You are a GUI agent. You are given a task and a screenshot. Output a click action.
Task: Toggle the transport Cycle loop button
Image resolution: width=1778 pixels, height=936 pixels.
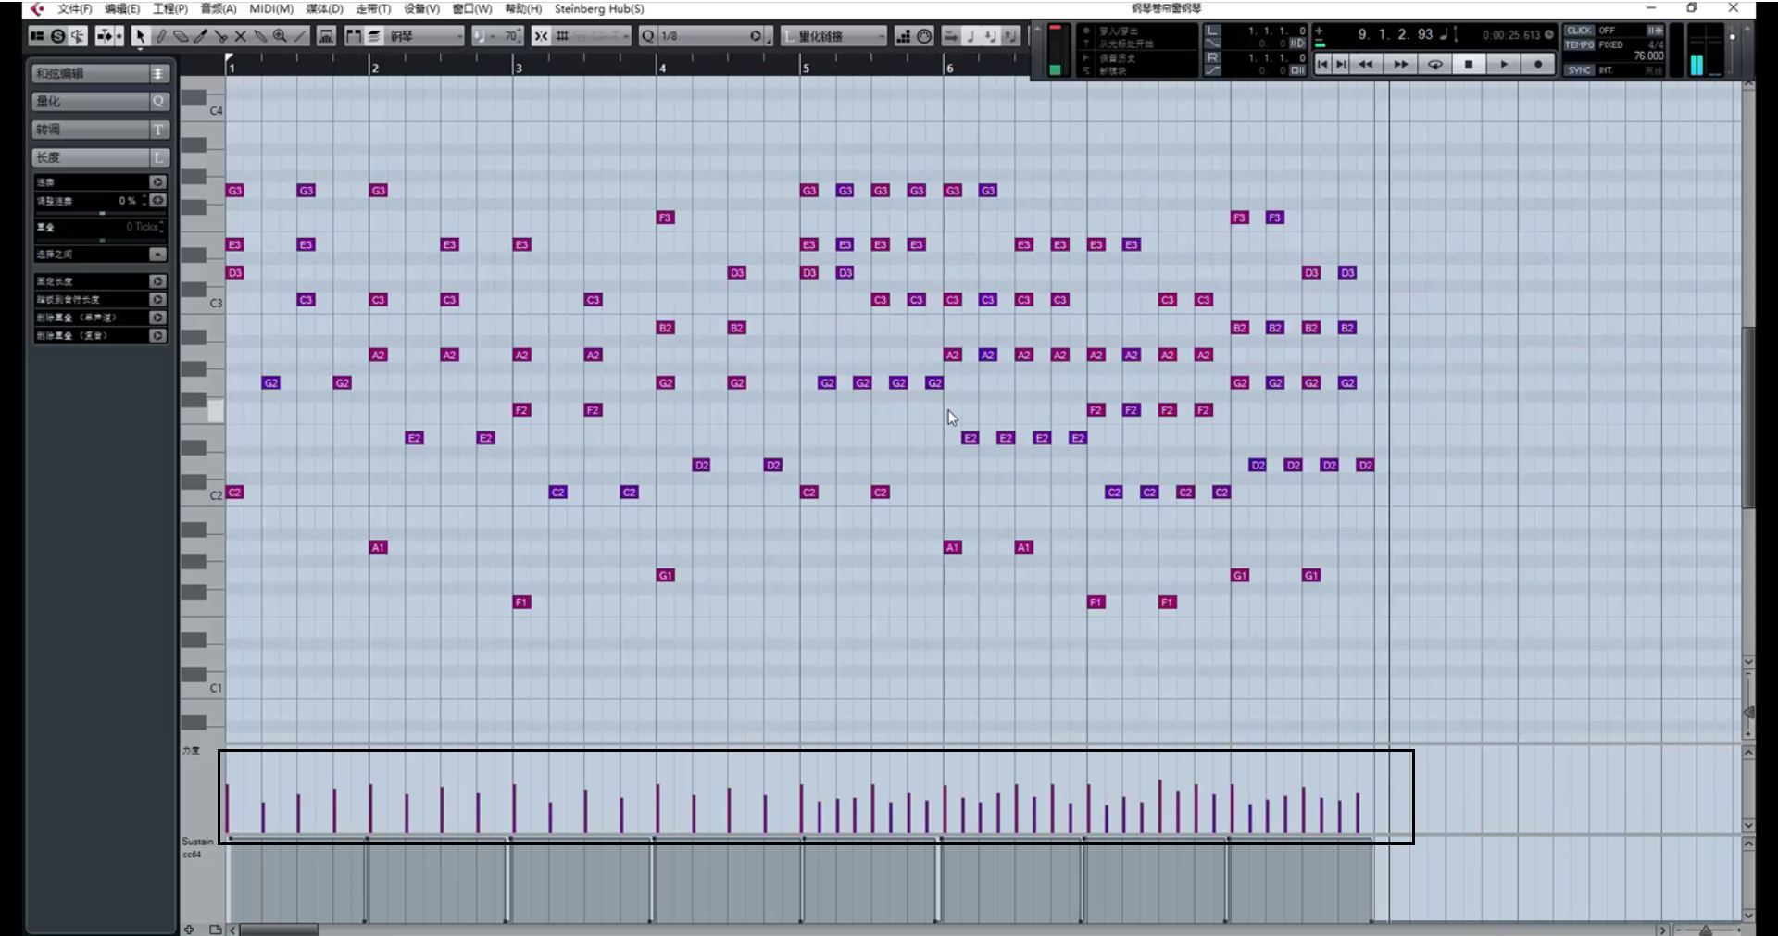tap(1434, 64)
